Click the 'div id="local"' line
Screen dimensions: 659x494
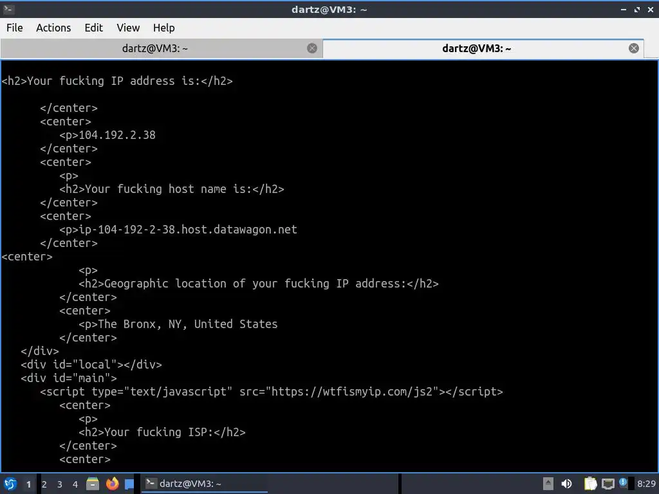91,364
